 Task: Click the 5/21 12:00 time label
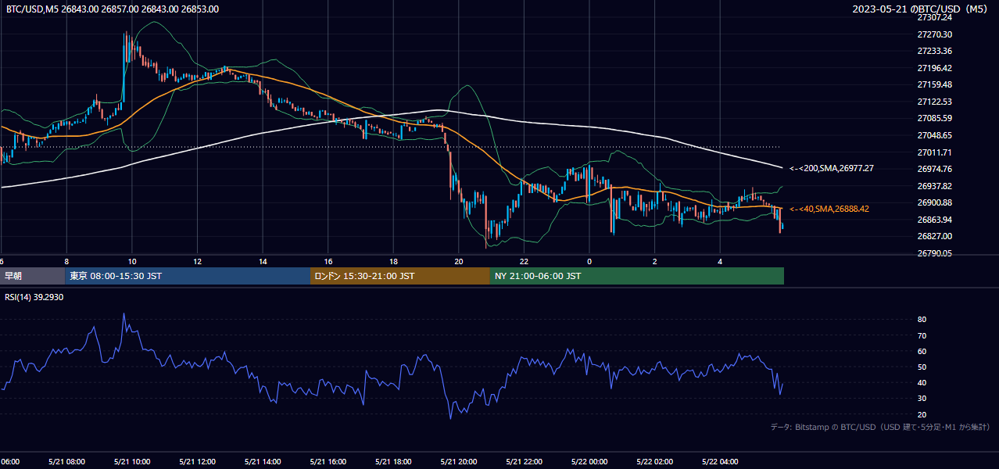point(197,462)
